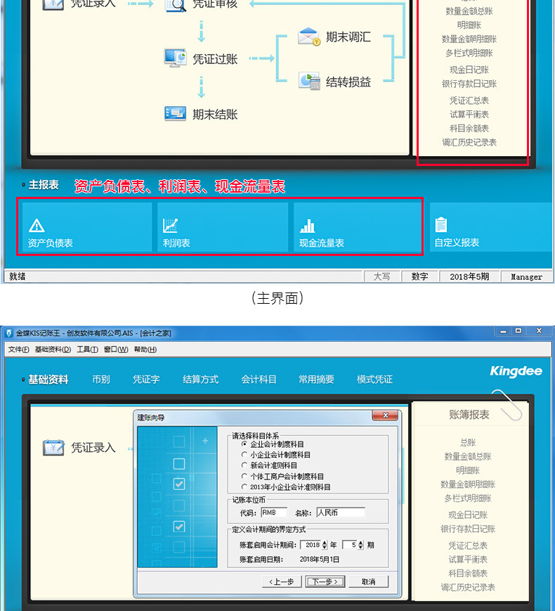Viewport: 555px width, 611px height.
Task: Open 多栏式明细账 in the 建账向导 window's panel
Action: click(468, 499)
